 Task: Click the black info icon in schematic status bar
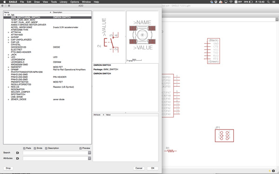273,171
